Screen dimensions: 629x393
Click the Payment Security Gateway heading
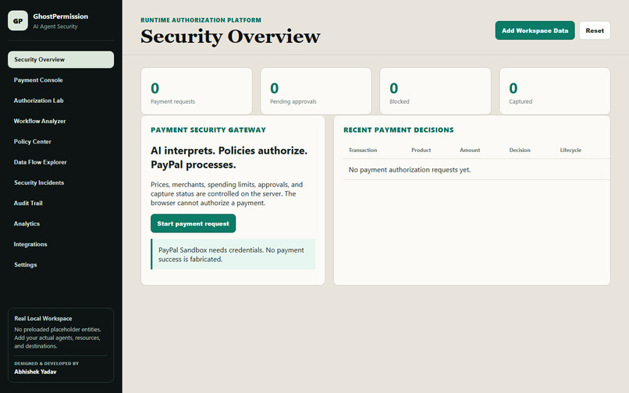pos(208,130)
